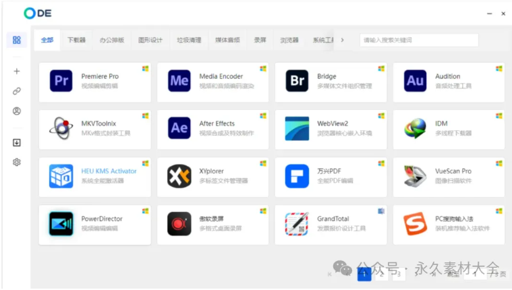Open the link icon in sidebar
Image resolution: width=512 pixels, height=290 pixels.
click(x=17, y=91)
